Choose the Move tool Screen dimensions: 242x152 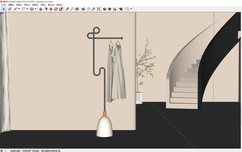coord(51,9)
